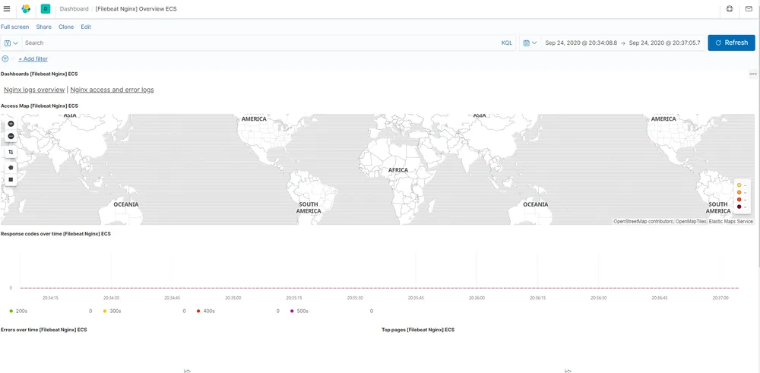Select the fit to data bounds tool

pos(11,152)
